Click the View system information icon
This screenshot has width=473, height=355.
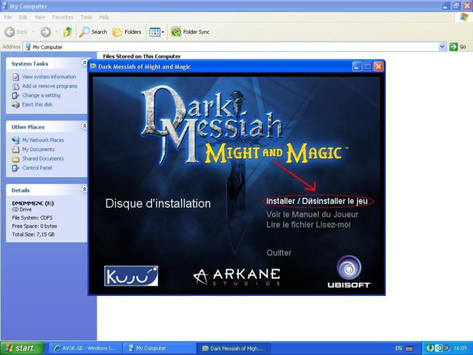point(16,77)
